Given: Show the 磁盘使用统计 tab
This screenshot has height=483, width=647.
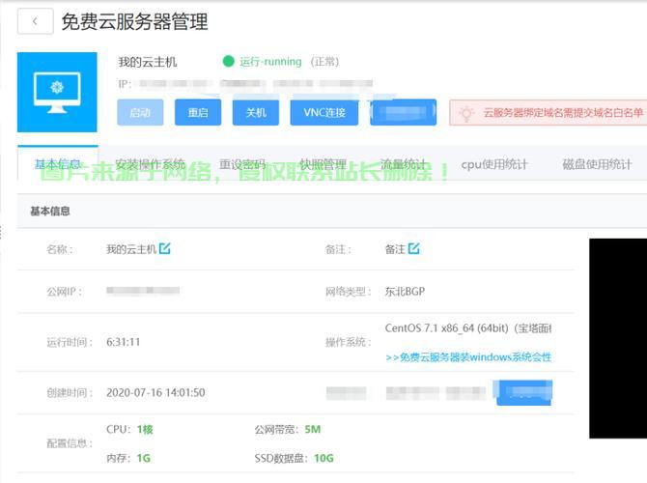Looking at the screenshot, I should [597, 164].
